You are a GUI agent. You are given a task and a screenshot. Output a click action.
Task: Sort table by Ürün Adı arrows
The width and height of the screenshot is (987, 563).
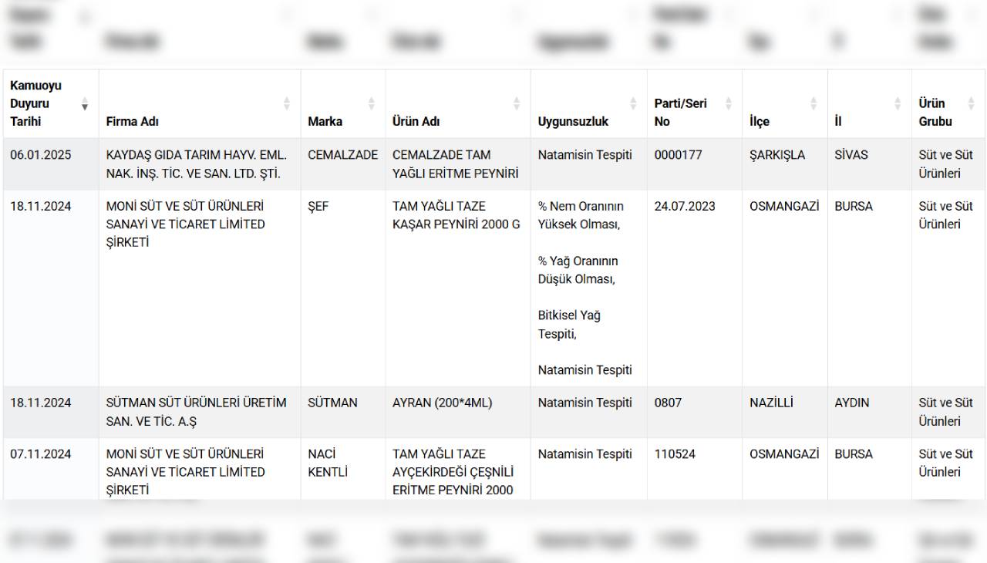pyautogui.click(x=517, y=103)
